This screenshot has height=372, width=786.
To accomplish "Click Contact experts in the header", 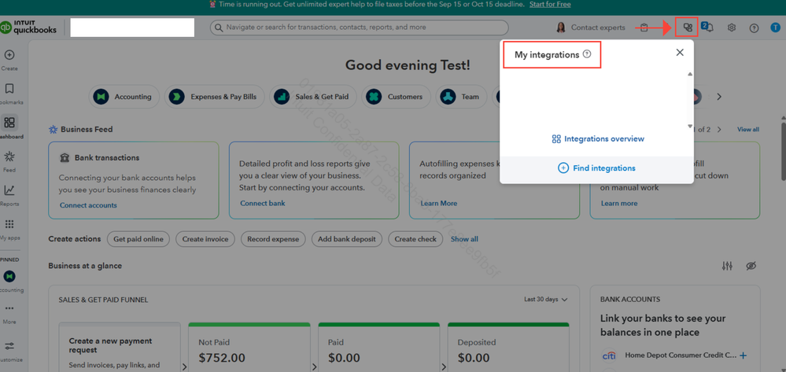I will click(x=591, y=28).
